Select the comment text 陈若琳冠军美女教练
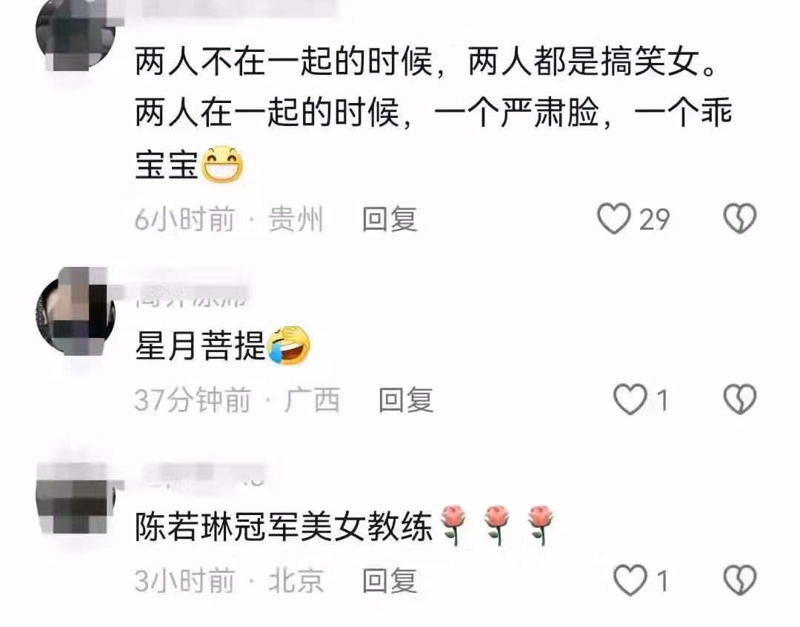The width and height of the screenshot is (800, 627). 284,526
